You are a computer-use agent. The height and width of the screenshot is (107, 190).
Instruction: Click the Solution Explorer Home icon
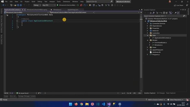pyautogui.click(x=151, y=13)
